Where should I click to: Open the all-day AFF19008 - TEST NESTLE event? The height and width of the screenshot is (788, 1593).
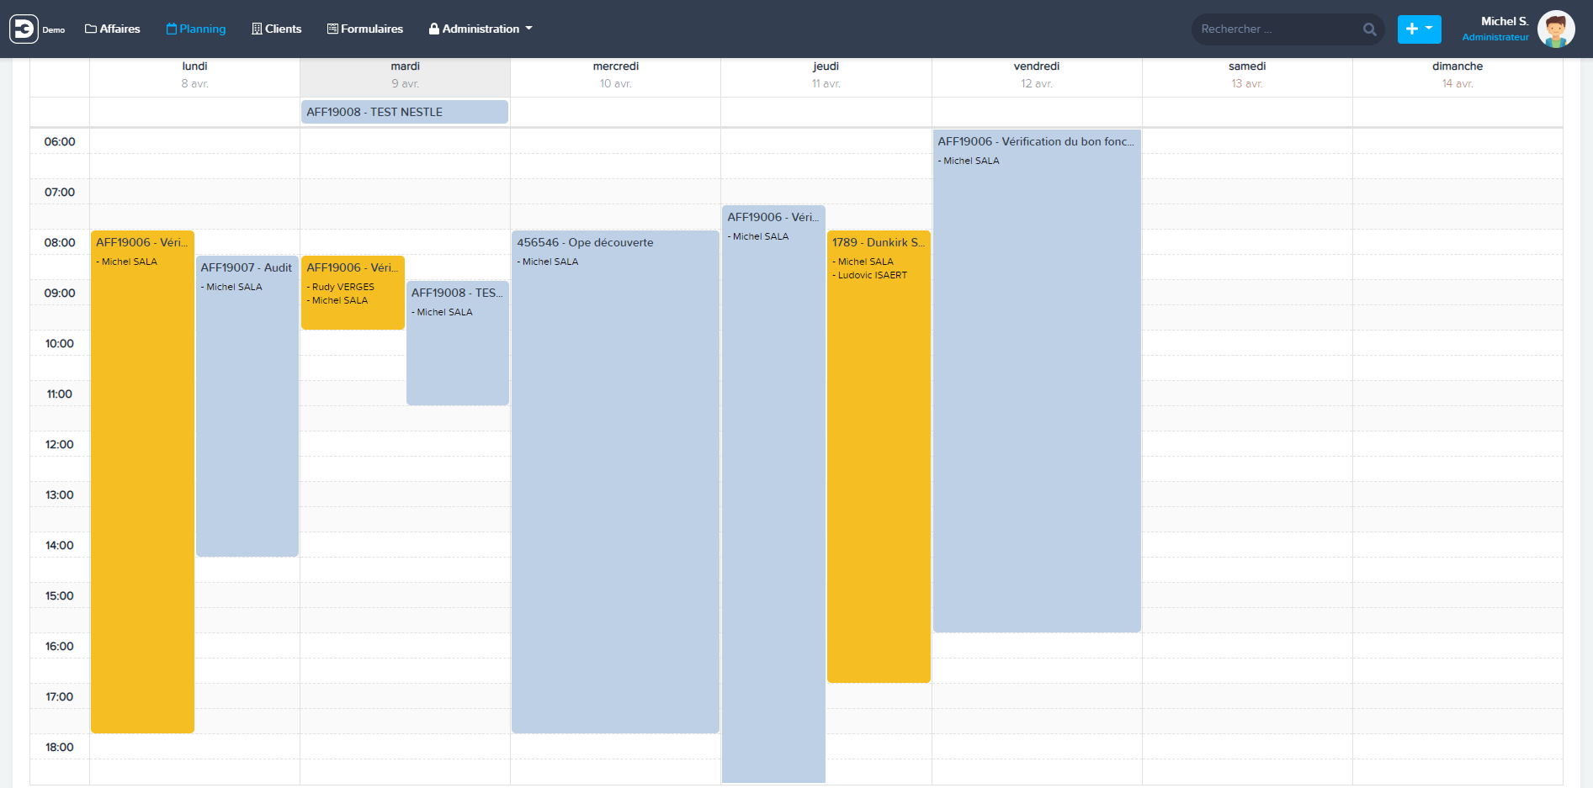coord(405,112)
